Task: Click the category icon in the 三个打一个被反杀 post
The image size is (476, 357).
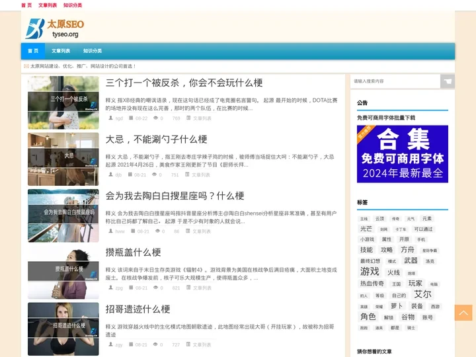Action: (188, 118)
